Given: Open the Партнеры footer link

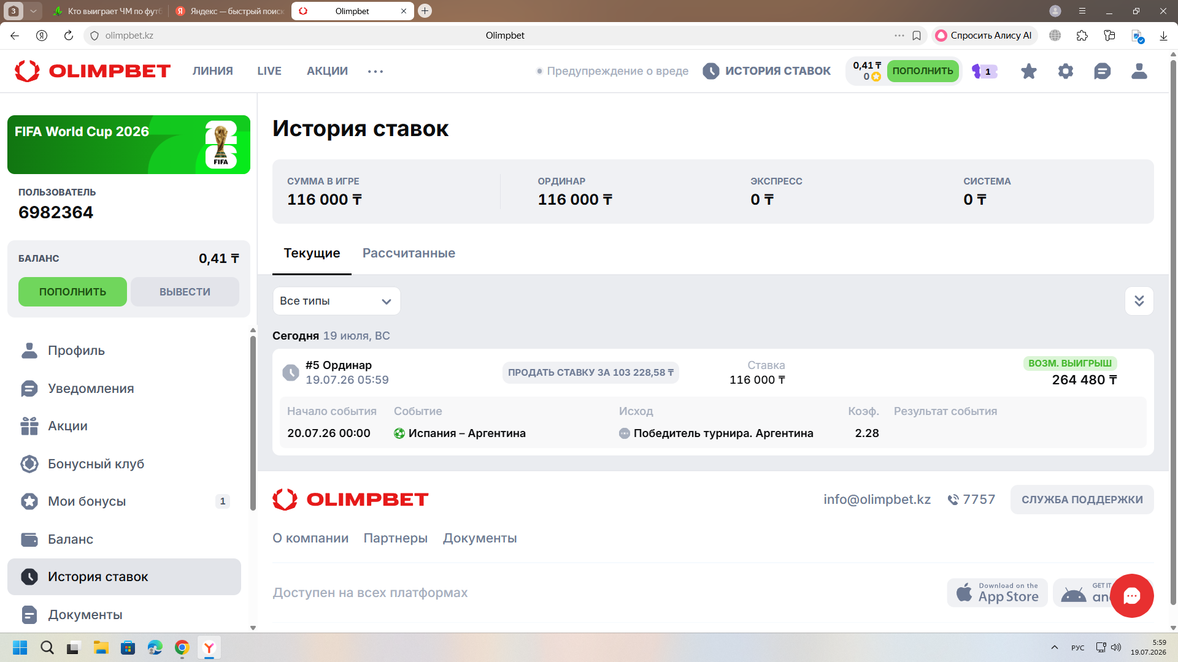Looking at the screenshot, I should click(x=396, y=538).
